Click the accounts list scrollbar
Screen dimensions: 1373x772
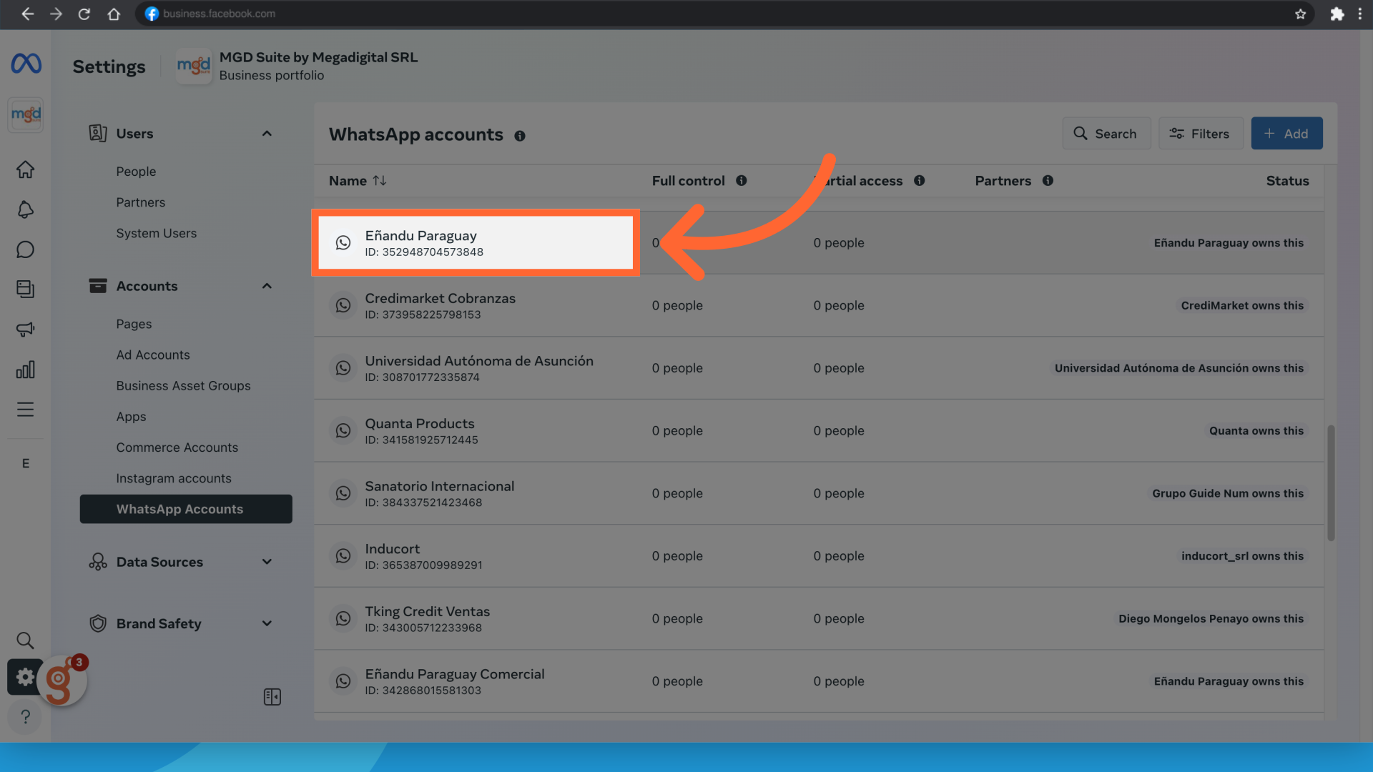pos(1331,482)
